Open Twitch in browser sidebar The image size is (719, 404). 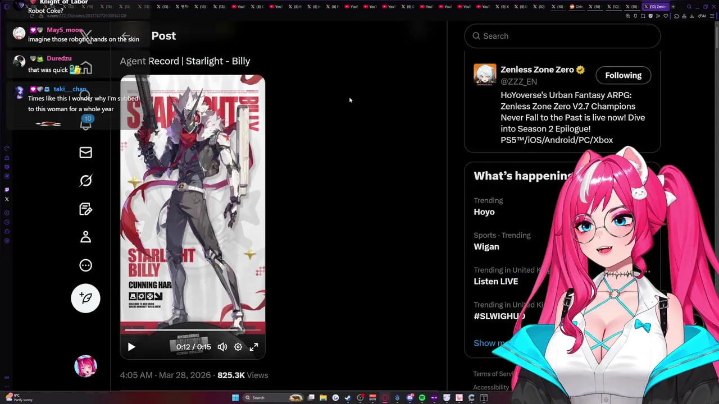click(x=7, y=190)
